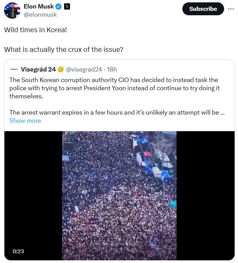Click the X affiliation badge icon
Viewport: 238px width, 263px height.
point(67,6)
